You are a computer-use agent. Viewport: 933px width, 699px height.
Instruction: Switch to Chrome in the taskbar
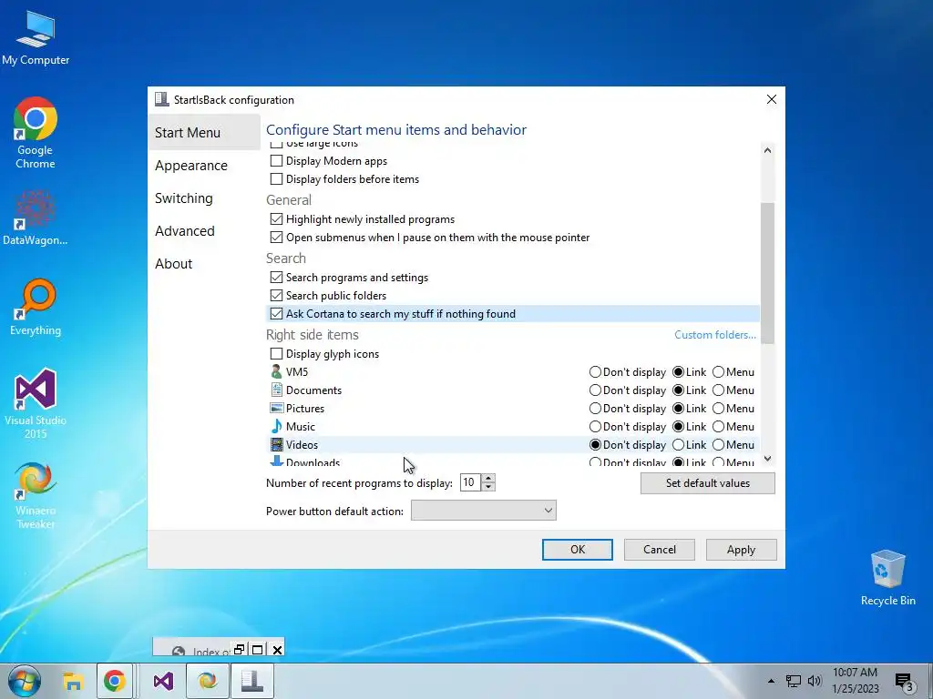click(114, 681)
